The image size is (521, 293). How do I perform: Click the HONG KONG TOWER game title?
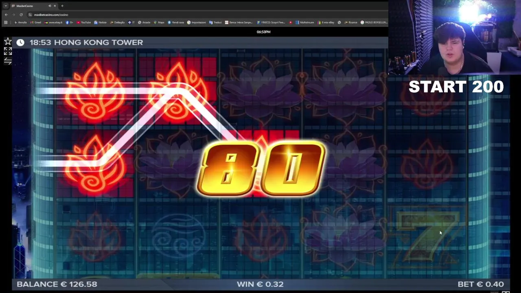click(98, 42)
